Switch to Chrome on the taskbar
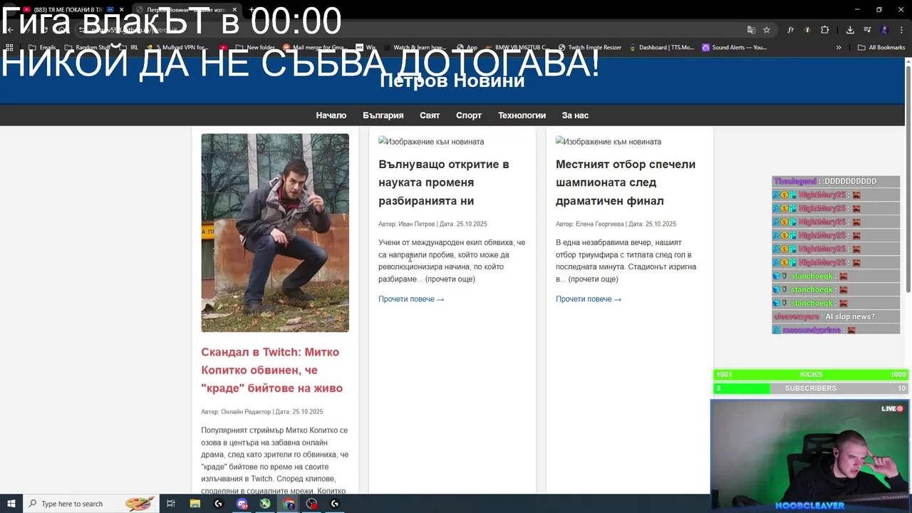Image resolution: width=912 pixels, height=513 pixels. click(289, 504)
